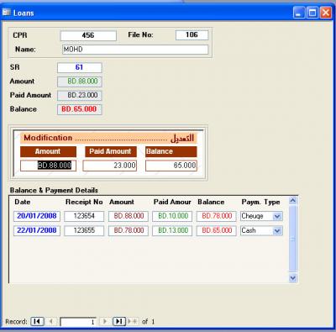Click the File No field showing 106
Image resolution: width=336 pixels, height=332 pixels.
tap(192, 35)
